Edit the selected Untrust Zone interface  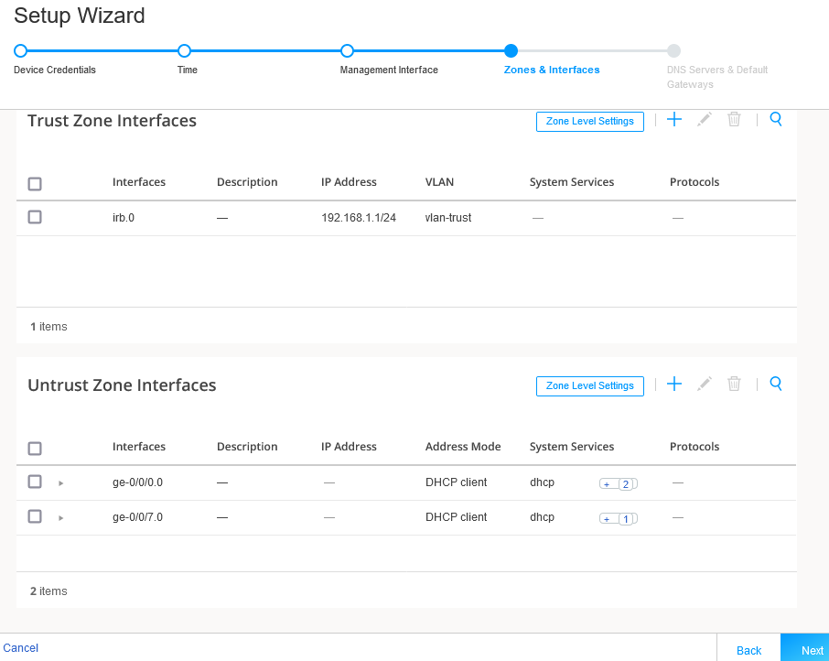click(x=704, y=384)
